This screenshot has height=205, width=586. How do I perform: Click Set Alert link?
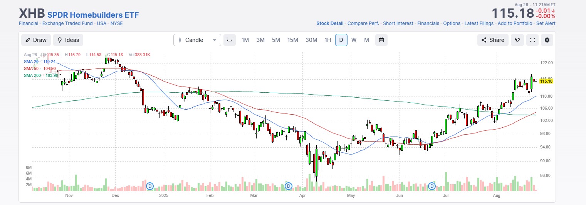(x=546, y=23)
